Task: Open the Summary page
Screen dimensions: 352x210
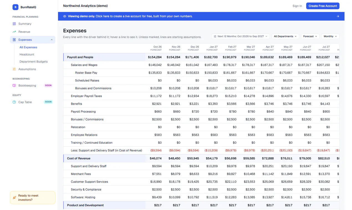Action: (x=33, y=24)
